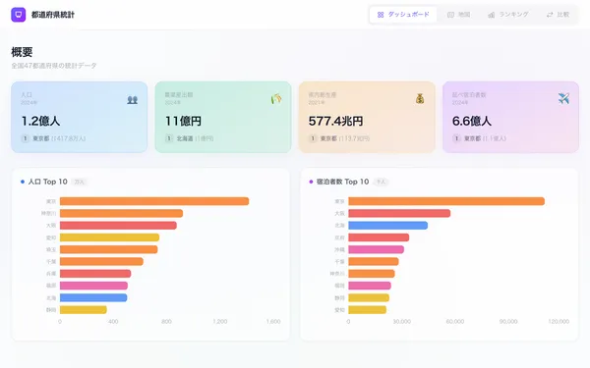
Task: Click 北海道 on the green card
Action: [185, 138]
